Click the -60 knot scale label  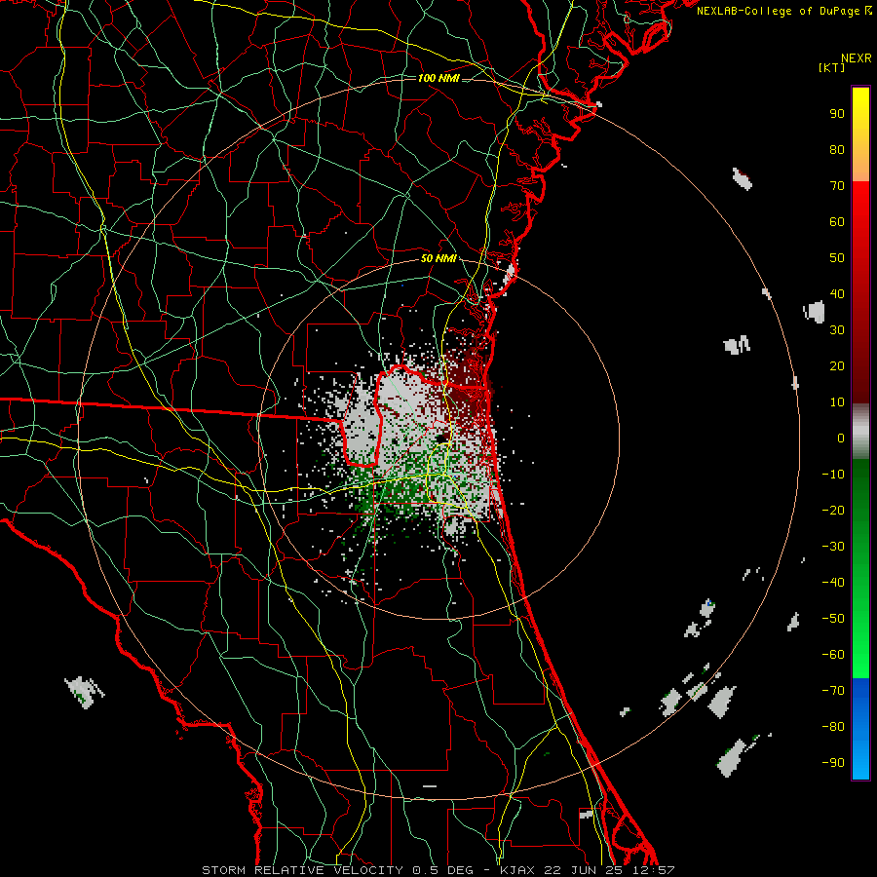(833, 655)
